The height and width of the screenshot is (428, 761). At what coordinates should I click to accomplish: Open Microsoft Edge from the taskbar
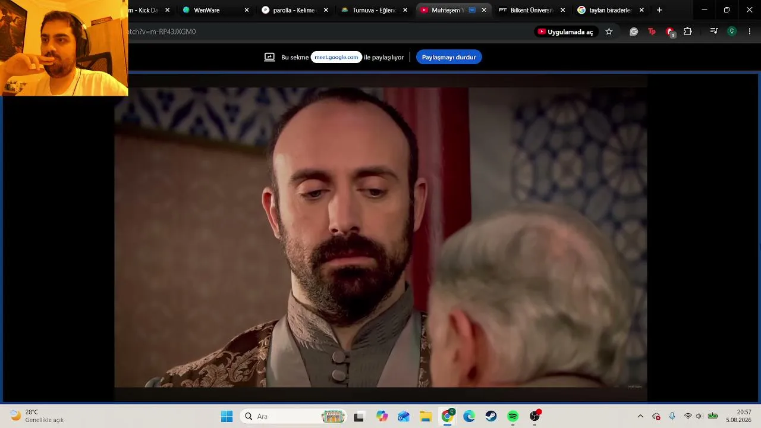[x=469, y=417]
